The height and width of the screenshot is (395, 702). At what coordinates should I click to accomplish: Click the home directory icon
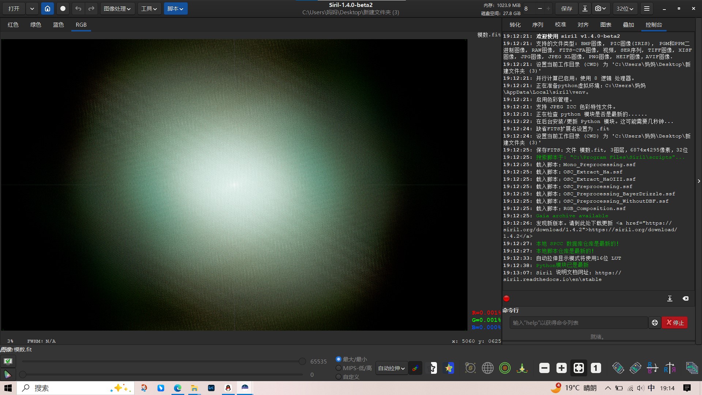(x=47, y=8)
